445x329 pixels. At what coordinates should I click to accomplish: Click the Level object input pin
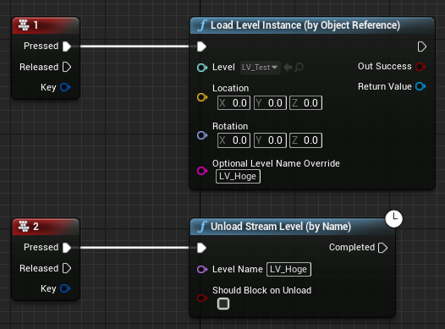coord(202,68)
